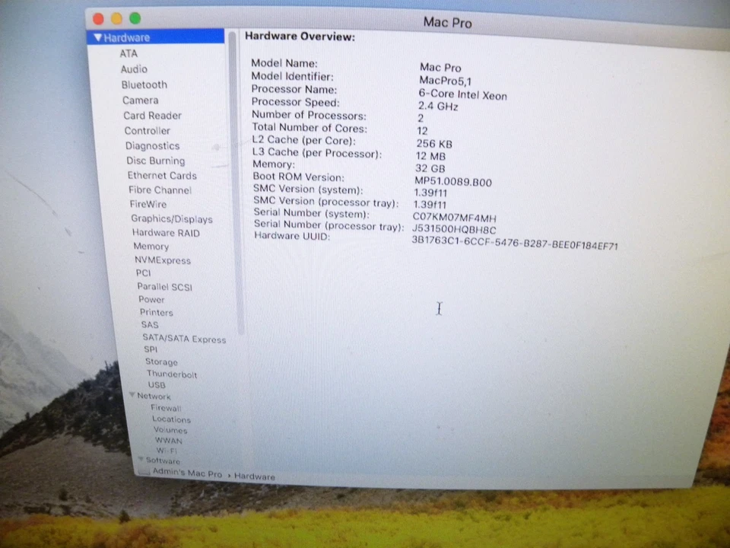The width and height of the screenshot is (730, 548).
Task: View Memory module information
Action: [x=151, y=246]
